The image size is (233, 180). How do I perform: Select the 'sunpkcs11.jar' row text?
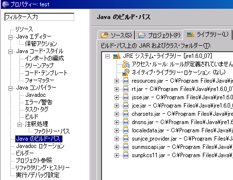(x=182, y=155)
